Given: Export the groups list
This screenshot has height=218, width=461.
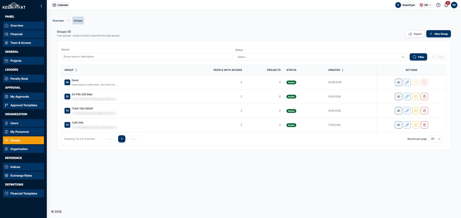Looking at the screenshot, I should click(x=415, y=34).
